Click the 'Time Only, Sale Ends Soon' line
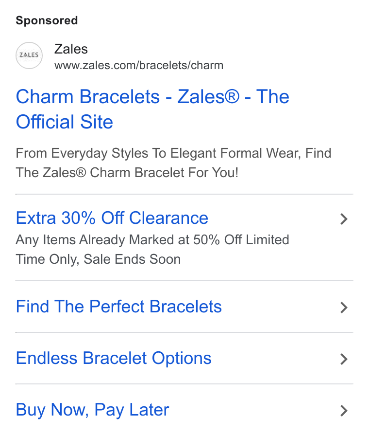The width and height of the screenshot is (369, 435). 98,259
